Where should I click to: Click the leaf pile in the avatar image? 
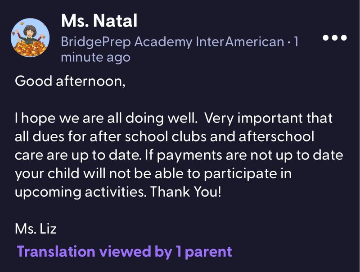(30, 48)
